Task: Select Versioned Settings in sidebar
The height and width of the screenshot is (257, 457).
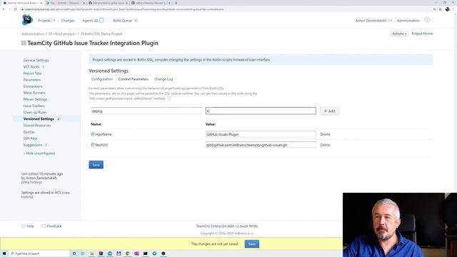Action: pos(39,119)
